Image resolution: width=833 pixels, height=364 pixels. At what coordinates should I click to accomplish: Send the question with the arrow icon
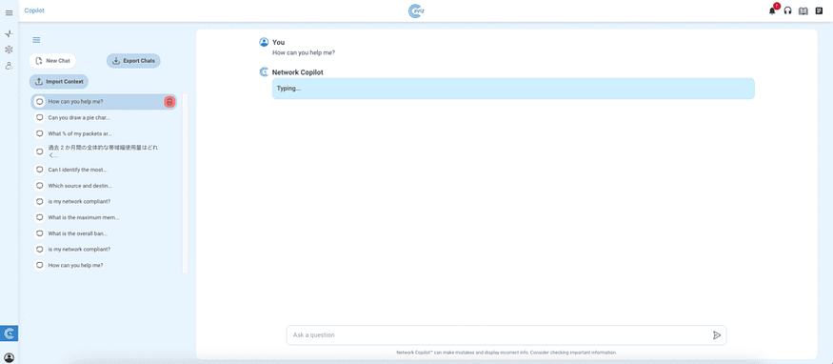click(717, 335)
